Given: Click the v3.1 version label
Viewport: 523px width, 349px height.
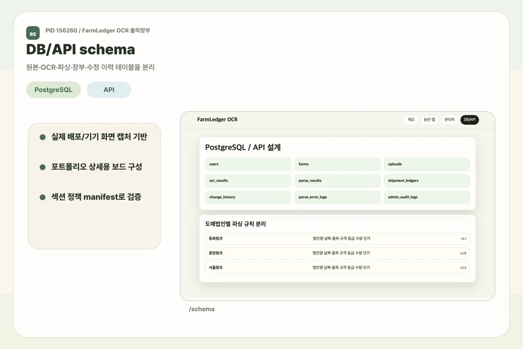Looking at the screenshot, I should 463,239.
